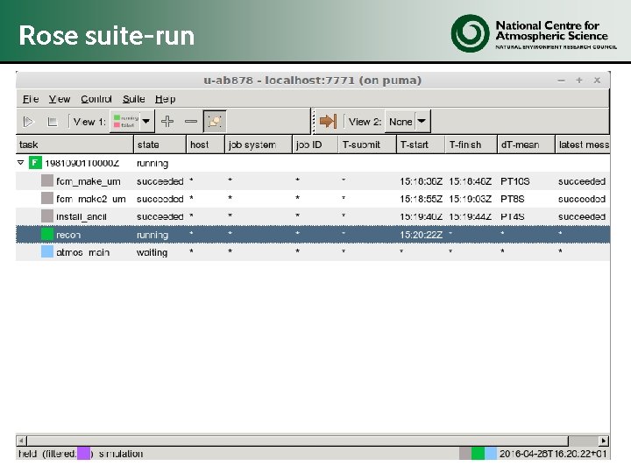Sort by the T-submit column header
Image resolution: width=631 pixels, height=473 pixels.
click(367, 145)
